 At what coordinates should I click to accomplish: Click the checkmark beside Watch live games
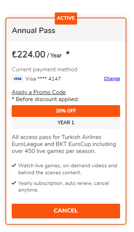[x=14, y=165]
